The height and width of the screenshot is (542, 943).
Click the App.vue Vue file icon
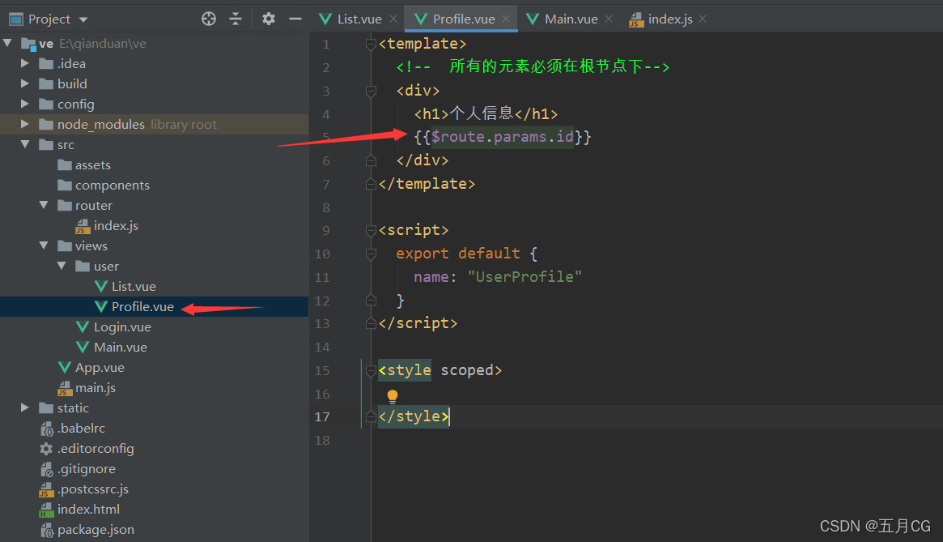(x=64, y=367)
